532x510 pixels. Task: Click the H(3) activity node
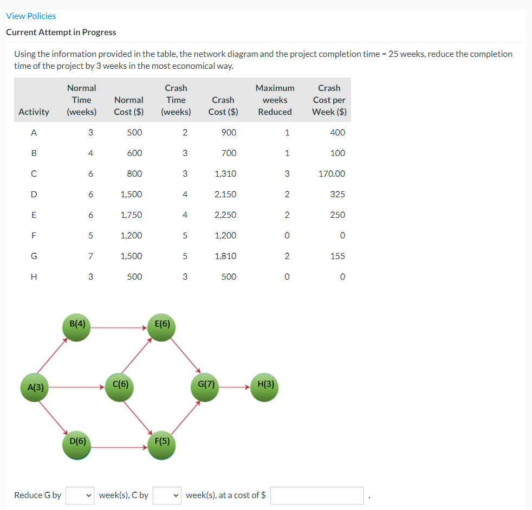pos(264,388)
